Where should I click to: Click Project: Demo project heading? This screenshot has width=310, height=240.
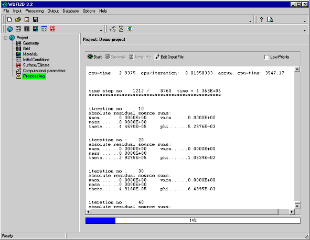coord(104,39)
